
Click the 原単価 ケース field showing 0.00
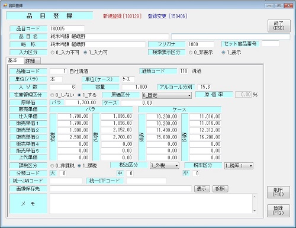click(x=137, y=103)
